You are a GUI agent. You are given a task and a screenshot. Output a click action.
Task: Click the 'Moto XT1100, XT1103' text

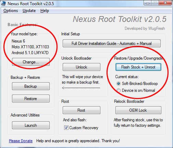(x=30, y=47)
